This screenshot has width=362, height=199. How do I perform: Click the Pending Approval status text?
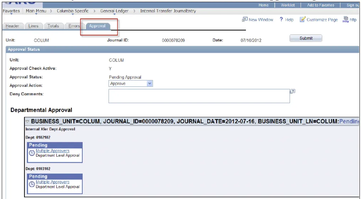(125, 77)
